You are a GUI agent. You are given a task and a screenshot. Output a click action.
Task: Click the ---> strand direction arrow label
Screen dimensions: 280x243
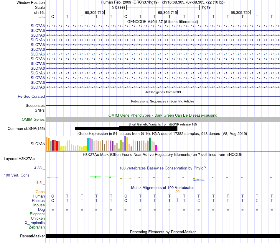pyautogui.click(x=42, y=17)
